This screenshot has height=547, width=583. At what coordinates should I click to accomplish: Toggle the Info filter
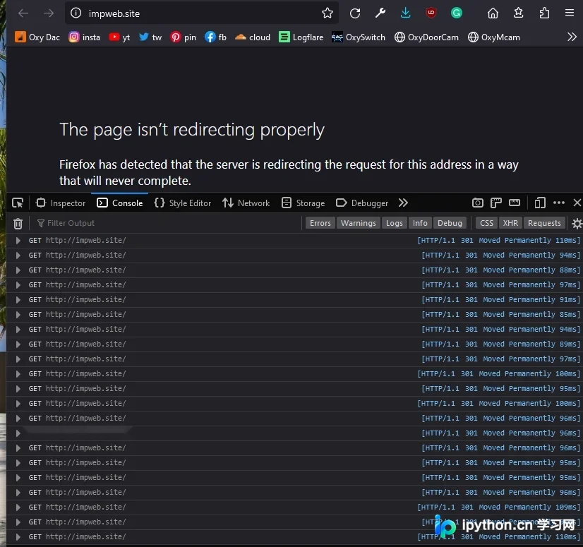420,223
